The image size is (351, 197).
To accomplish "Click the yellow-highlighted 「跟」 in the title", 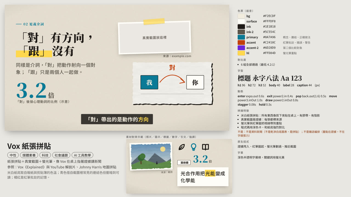I will [x=34, y=51].
